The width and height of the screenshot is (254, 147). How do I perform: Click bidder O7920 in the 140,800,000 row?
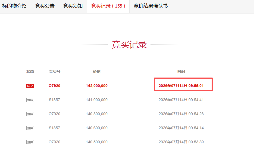coord(54,114)
